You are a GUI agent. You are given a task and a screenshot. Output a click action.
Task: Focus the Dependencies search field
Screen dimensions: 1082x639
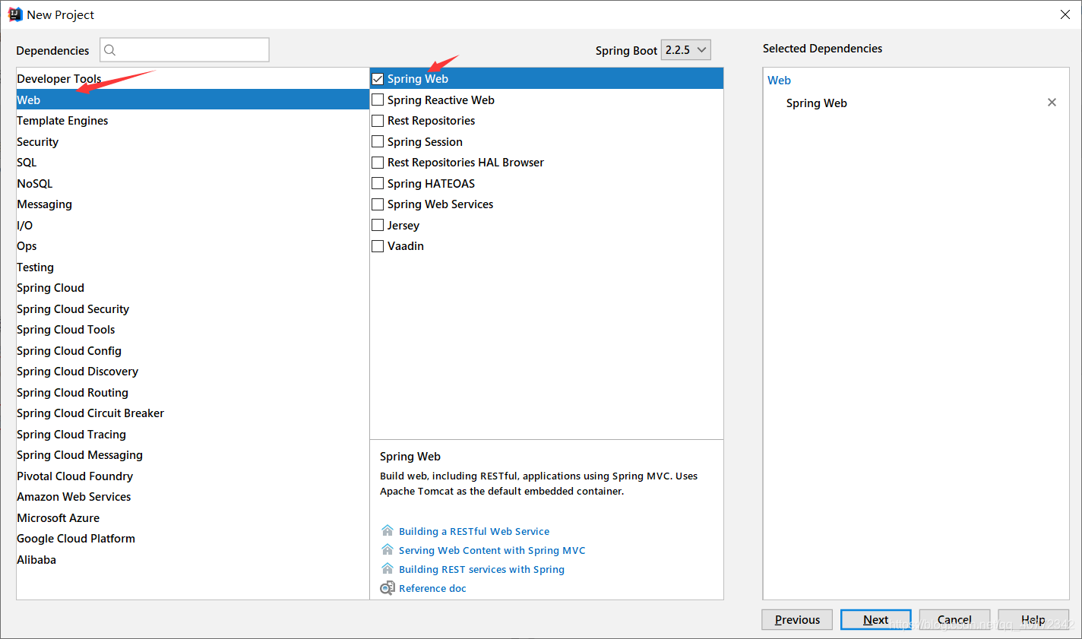[x=185, y=50]
